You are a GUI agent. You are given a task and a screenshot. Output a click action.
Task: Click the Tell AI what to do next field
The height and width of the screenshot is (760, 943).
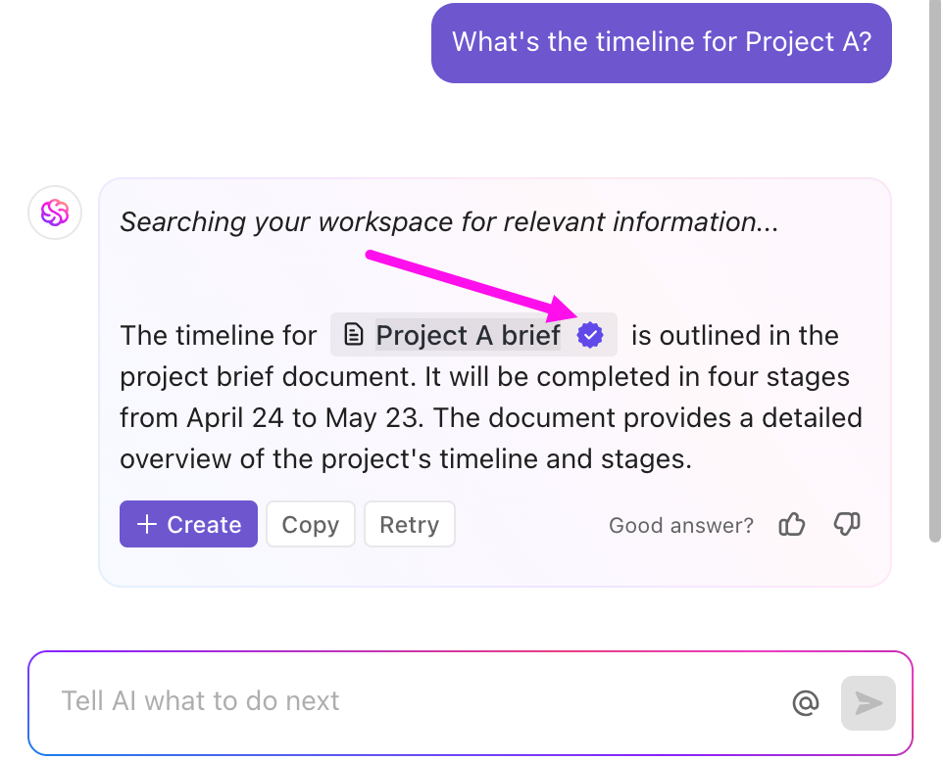(x=200, y=700)
